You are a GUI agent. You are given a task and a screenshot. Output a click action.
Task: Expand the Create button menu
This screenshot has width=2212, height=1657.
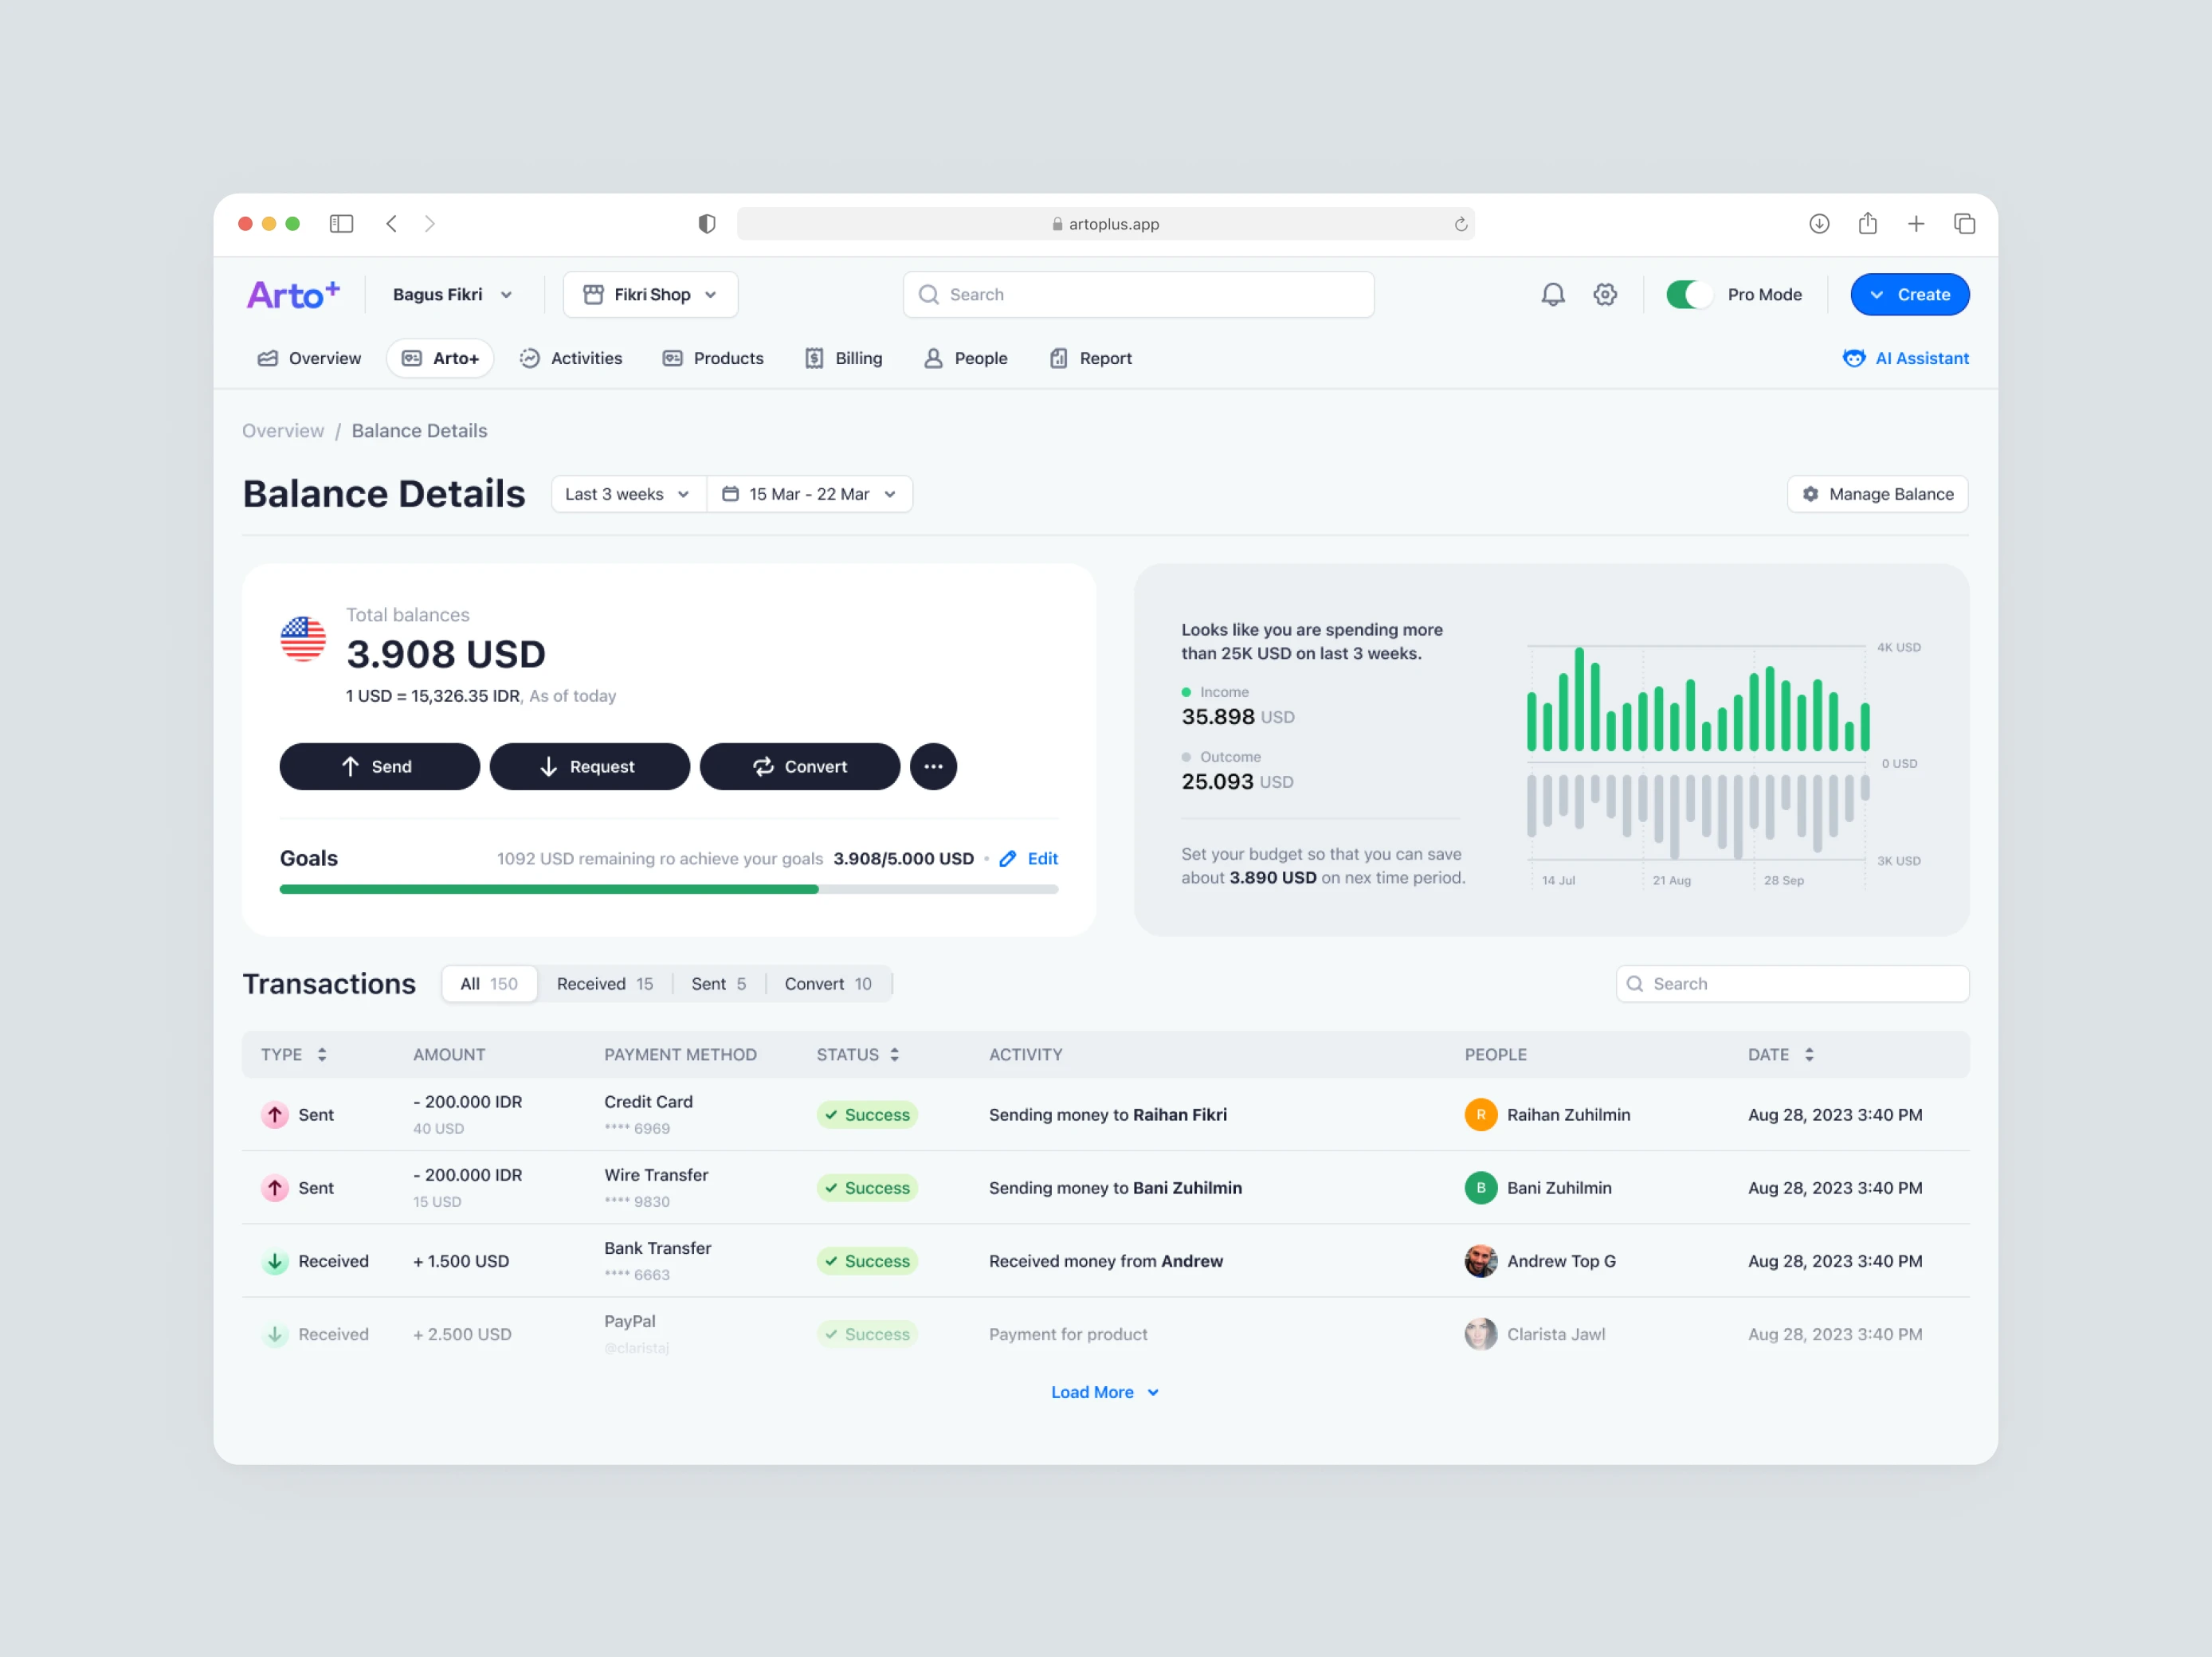(x=1909, y=294)
